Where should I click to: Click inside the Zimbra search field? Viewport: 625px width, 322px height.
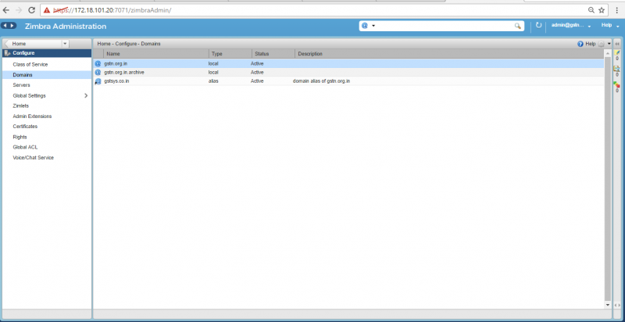445,26
